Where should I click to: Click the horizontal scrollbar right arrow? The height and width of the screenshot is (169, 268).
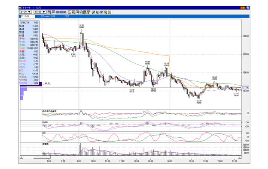[x=240, y=157]
